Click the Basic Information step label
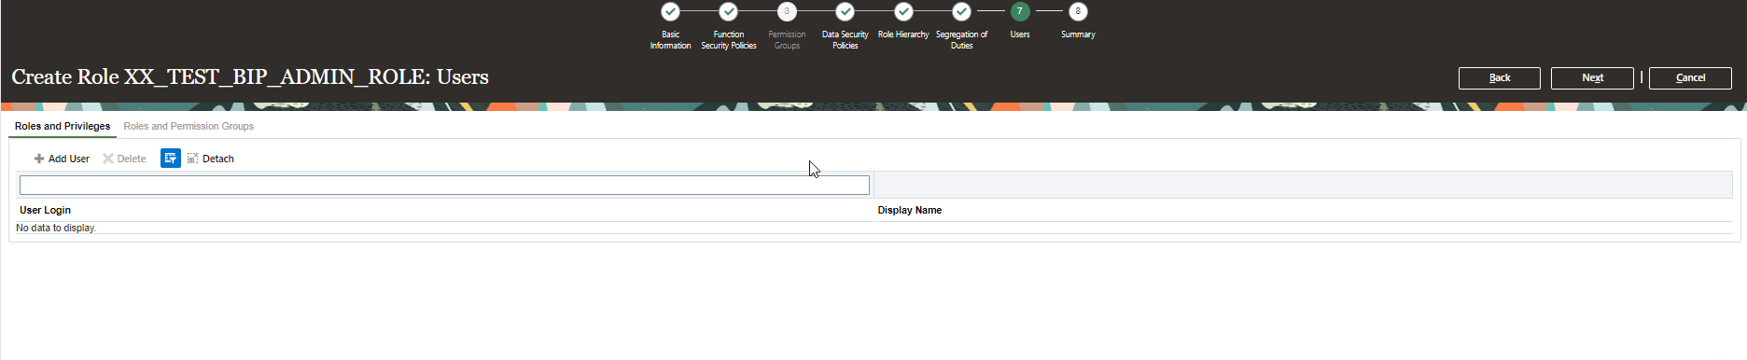This screenshot has width=1747, height=360. [x=670, y=40]
